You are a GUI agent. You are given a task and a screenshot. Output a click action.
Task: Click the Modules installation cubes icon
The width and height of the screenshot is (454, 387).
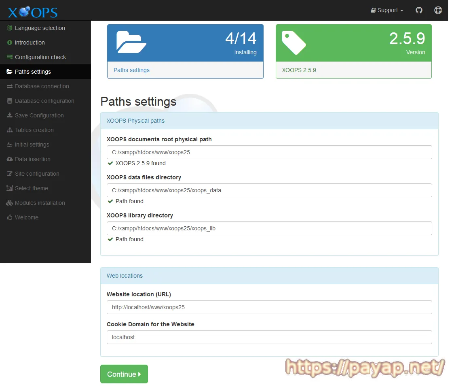(x=10, y=203)
